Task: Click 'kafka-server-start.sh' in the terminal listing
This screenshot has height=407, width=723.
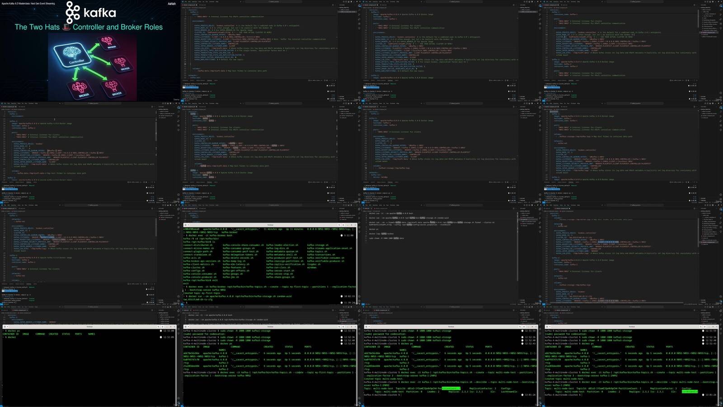Action: [x=280, y=270]
